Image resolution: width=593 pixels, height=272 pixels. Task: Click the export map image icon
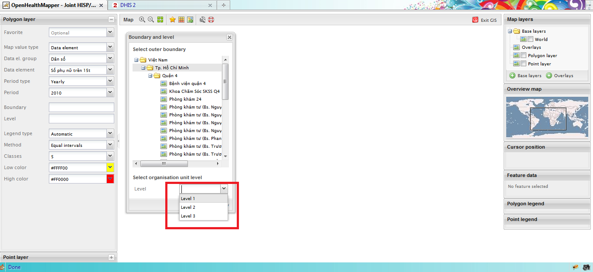tap(190, 20)
